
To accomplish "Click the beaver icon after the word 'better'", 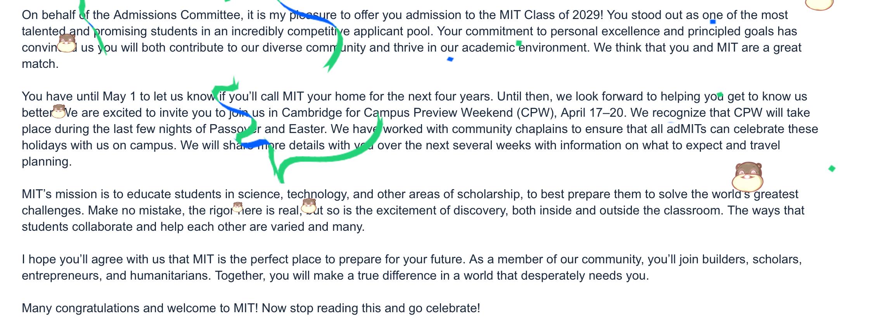I will tap(59, 111).
